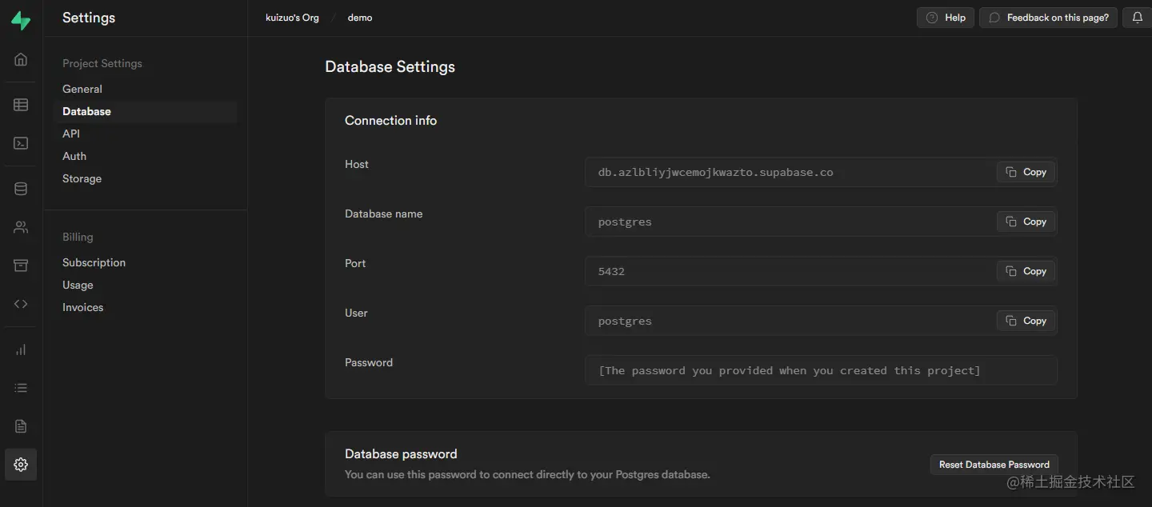The width and height of the screenshot is (1152, 507).
Task: Open the Storage archive icon
Action: pos(21,265)
